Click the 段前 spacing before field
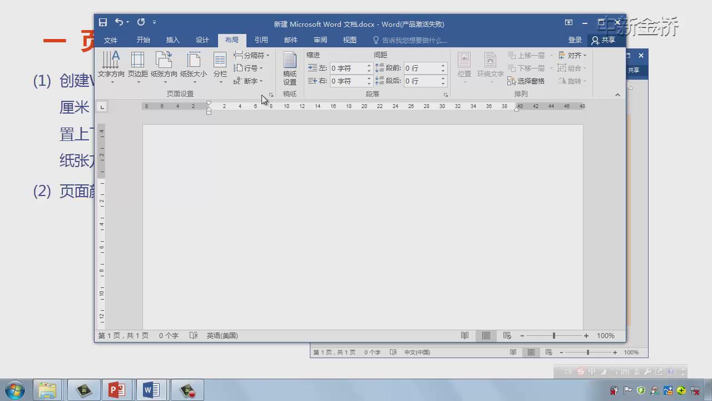 click(x=422, y=68)
